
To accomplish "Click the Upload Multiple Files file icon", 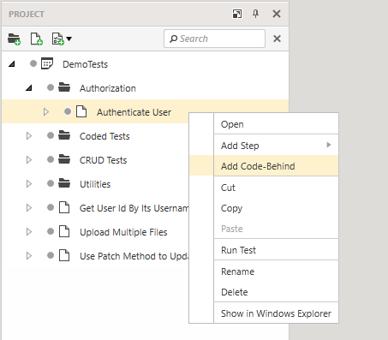I will click(64, 231).
